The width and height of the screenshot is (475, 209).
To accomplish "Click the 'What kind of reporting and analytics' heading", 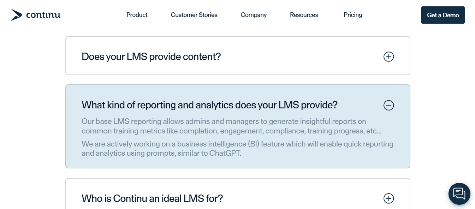I will pos(209,105).
